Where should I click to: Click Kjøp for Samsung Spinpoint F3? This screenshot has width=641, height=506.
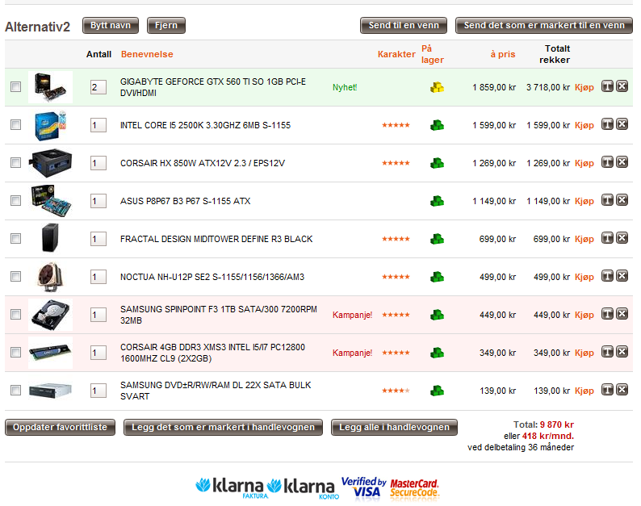click(x=584, y=315)
